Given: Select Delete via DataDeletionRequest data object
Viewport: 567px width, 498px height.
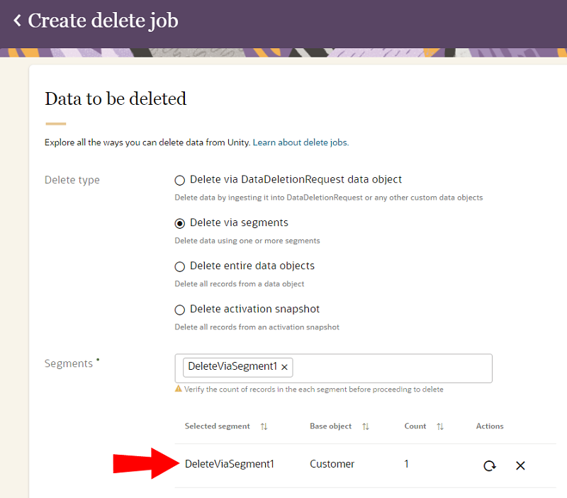Looking at the screenshot, I should [x=180, y=180].
